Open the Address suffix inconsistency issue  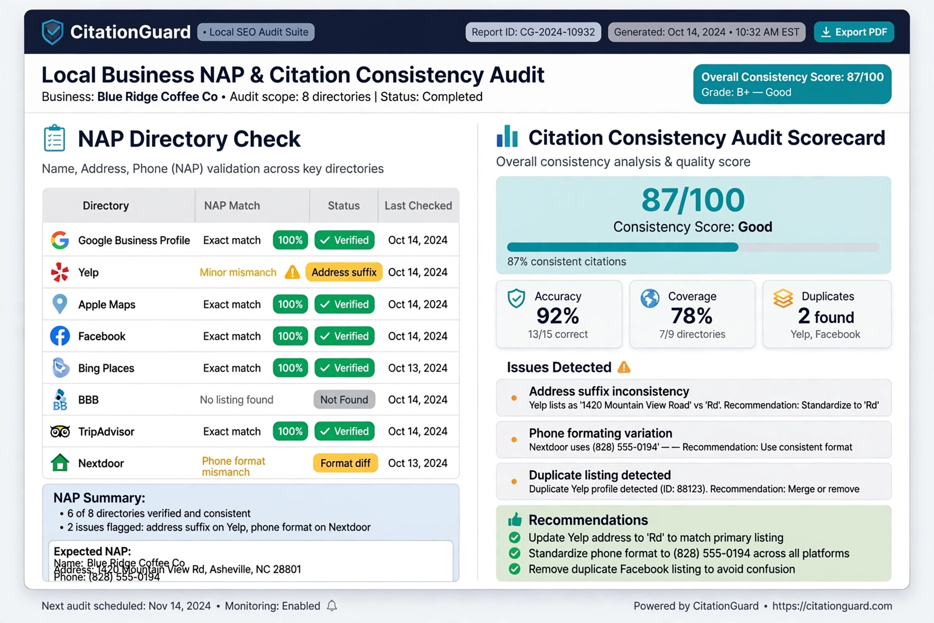click(x=694, y=398)
